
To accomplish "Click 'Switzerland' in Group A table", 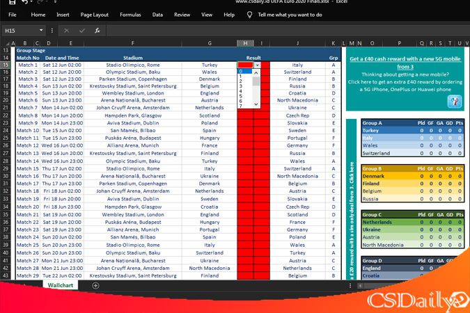I will click(376, 153).
